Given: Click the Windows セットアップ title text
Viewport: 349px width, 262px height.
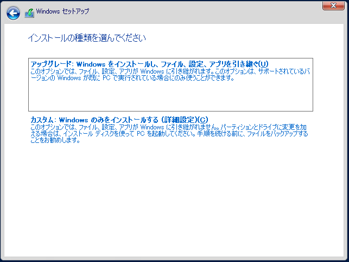Looking at the screenshot, I should click(62, 11).
